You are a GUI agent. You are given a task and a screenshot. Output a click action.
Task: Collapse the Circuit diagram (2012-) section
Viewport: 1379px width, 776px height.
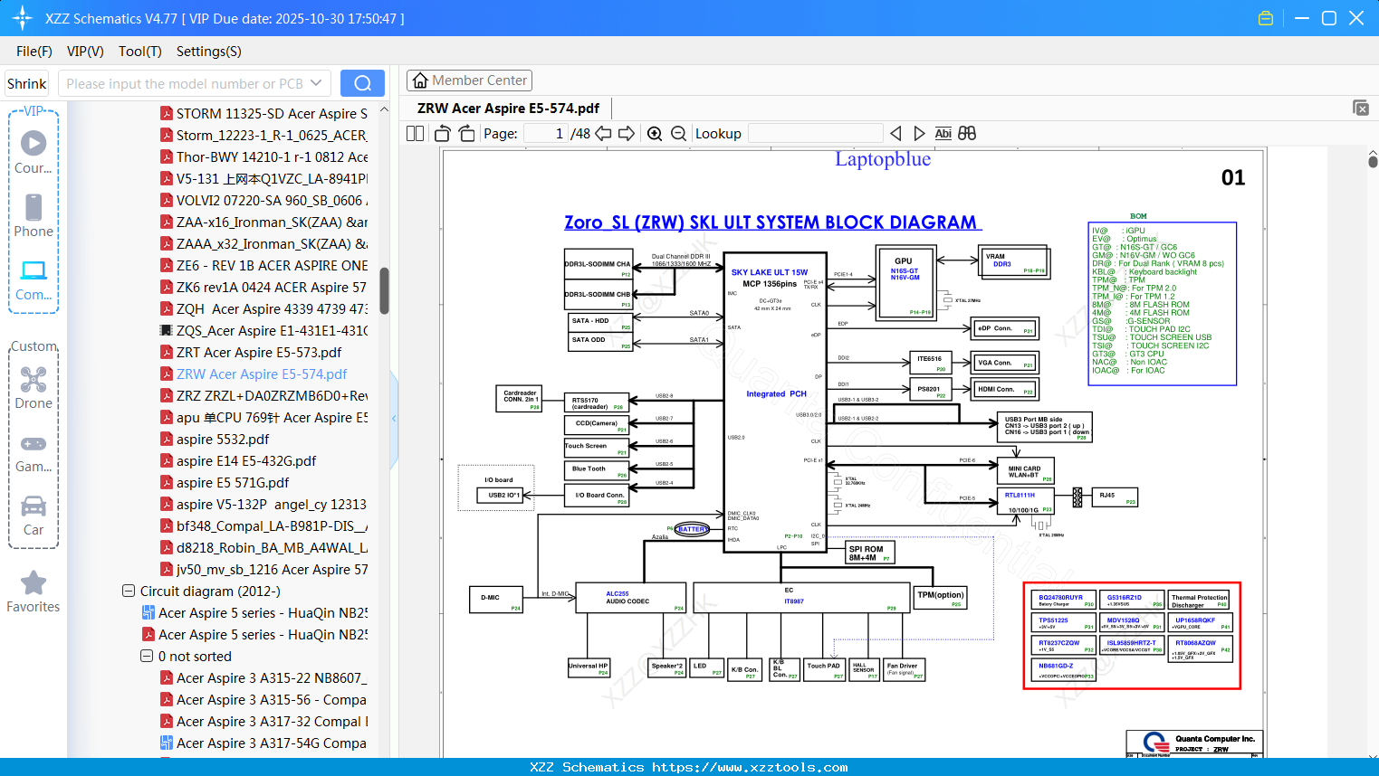point(128,591)
